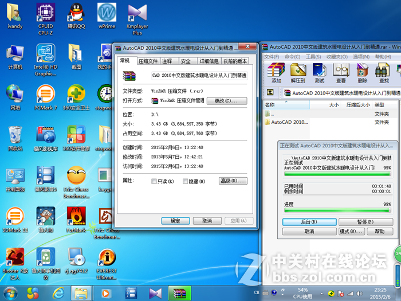Click the 压缩后大小 column header
401x301 pixels.
click(x=358, y=105)
